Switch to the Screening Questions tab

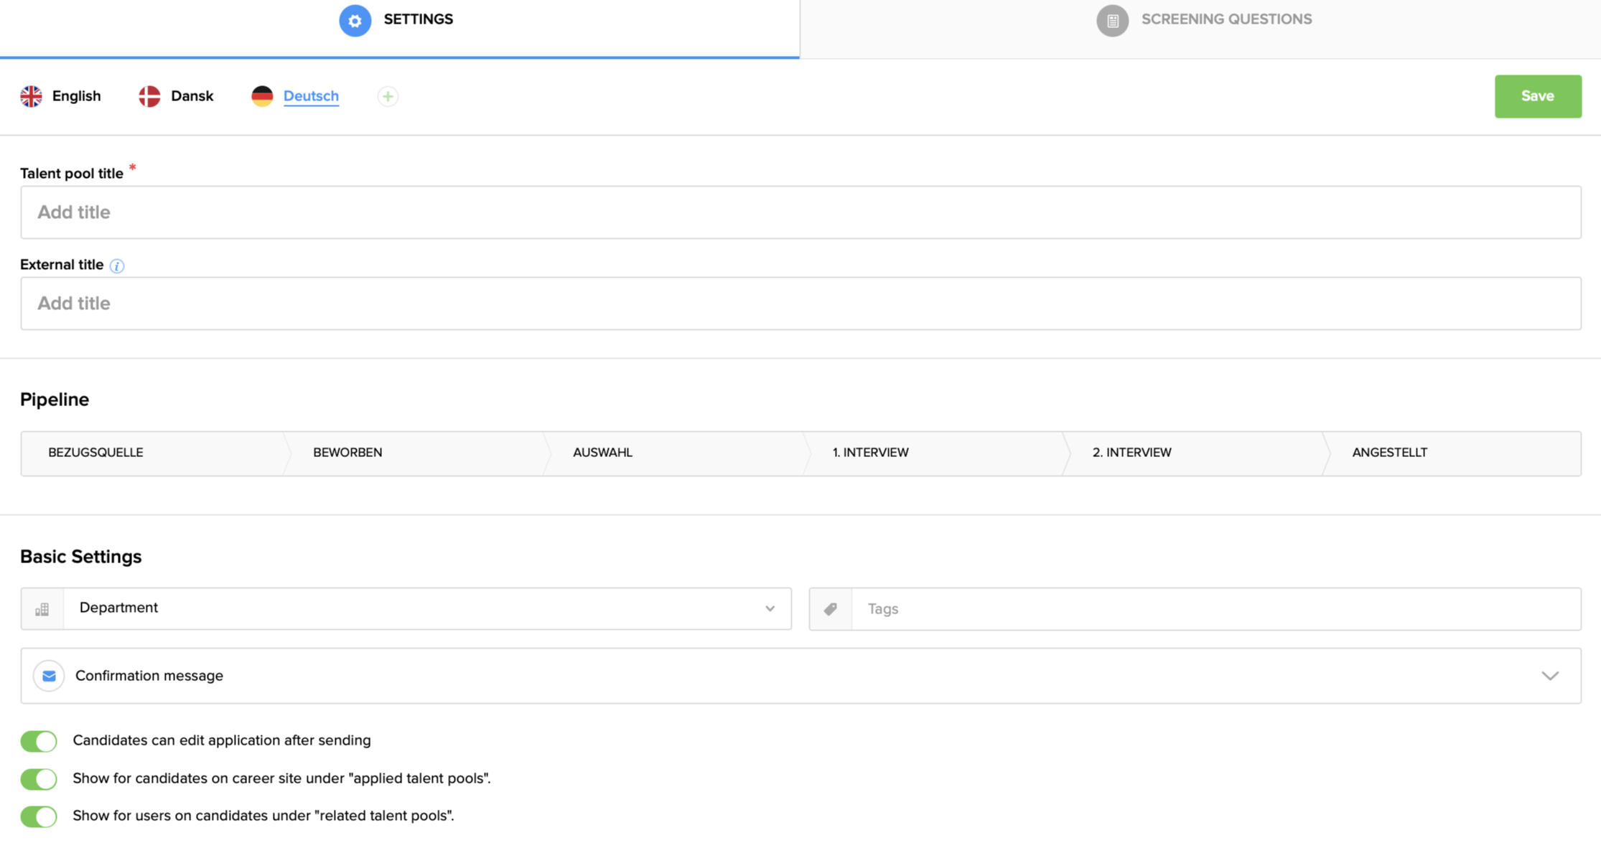pos(1227,19)
